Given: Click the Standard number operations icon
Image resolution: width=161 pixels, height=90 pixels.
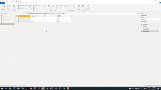Looking at the screenshot, I should pyautogui.click(x=49, y=6).
